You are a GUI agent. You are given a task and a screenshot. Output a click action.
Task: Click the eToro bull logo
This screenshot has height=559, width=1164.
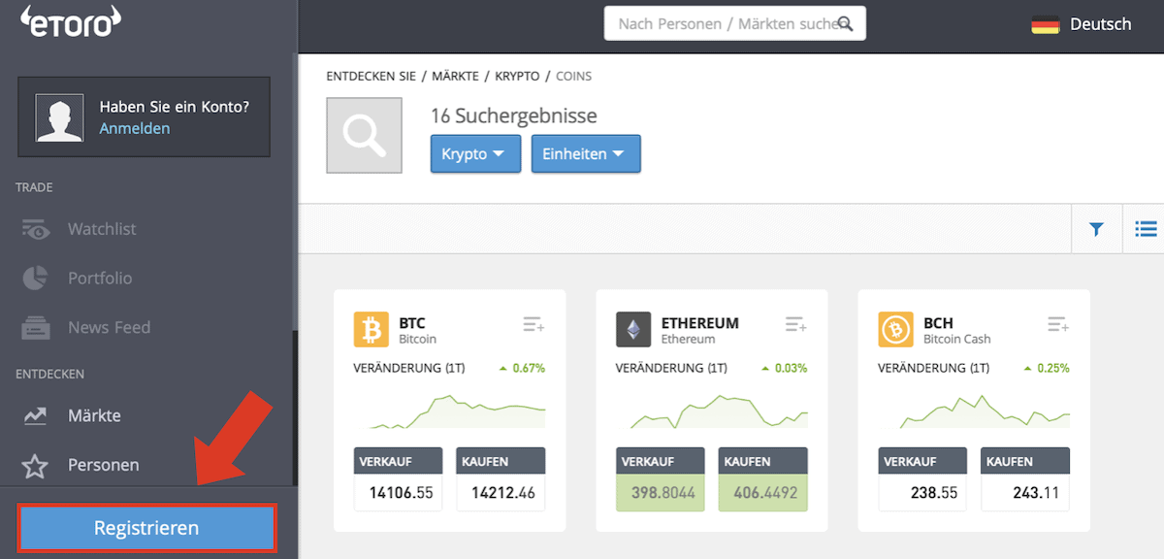(x=70, y=23)
